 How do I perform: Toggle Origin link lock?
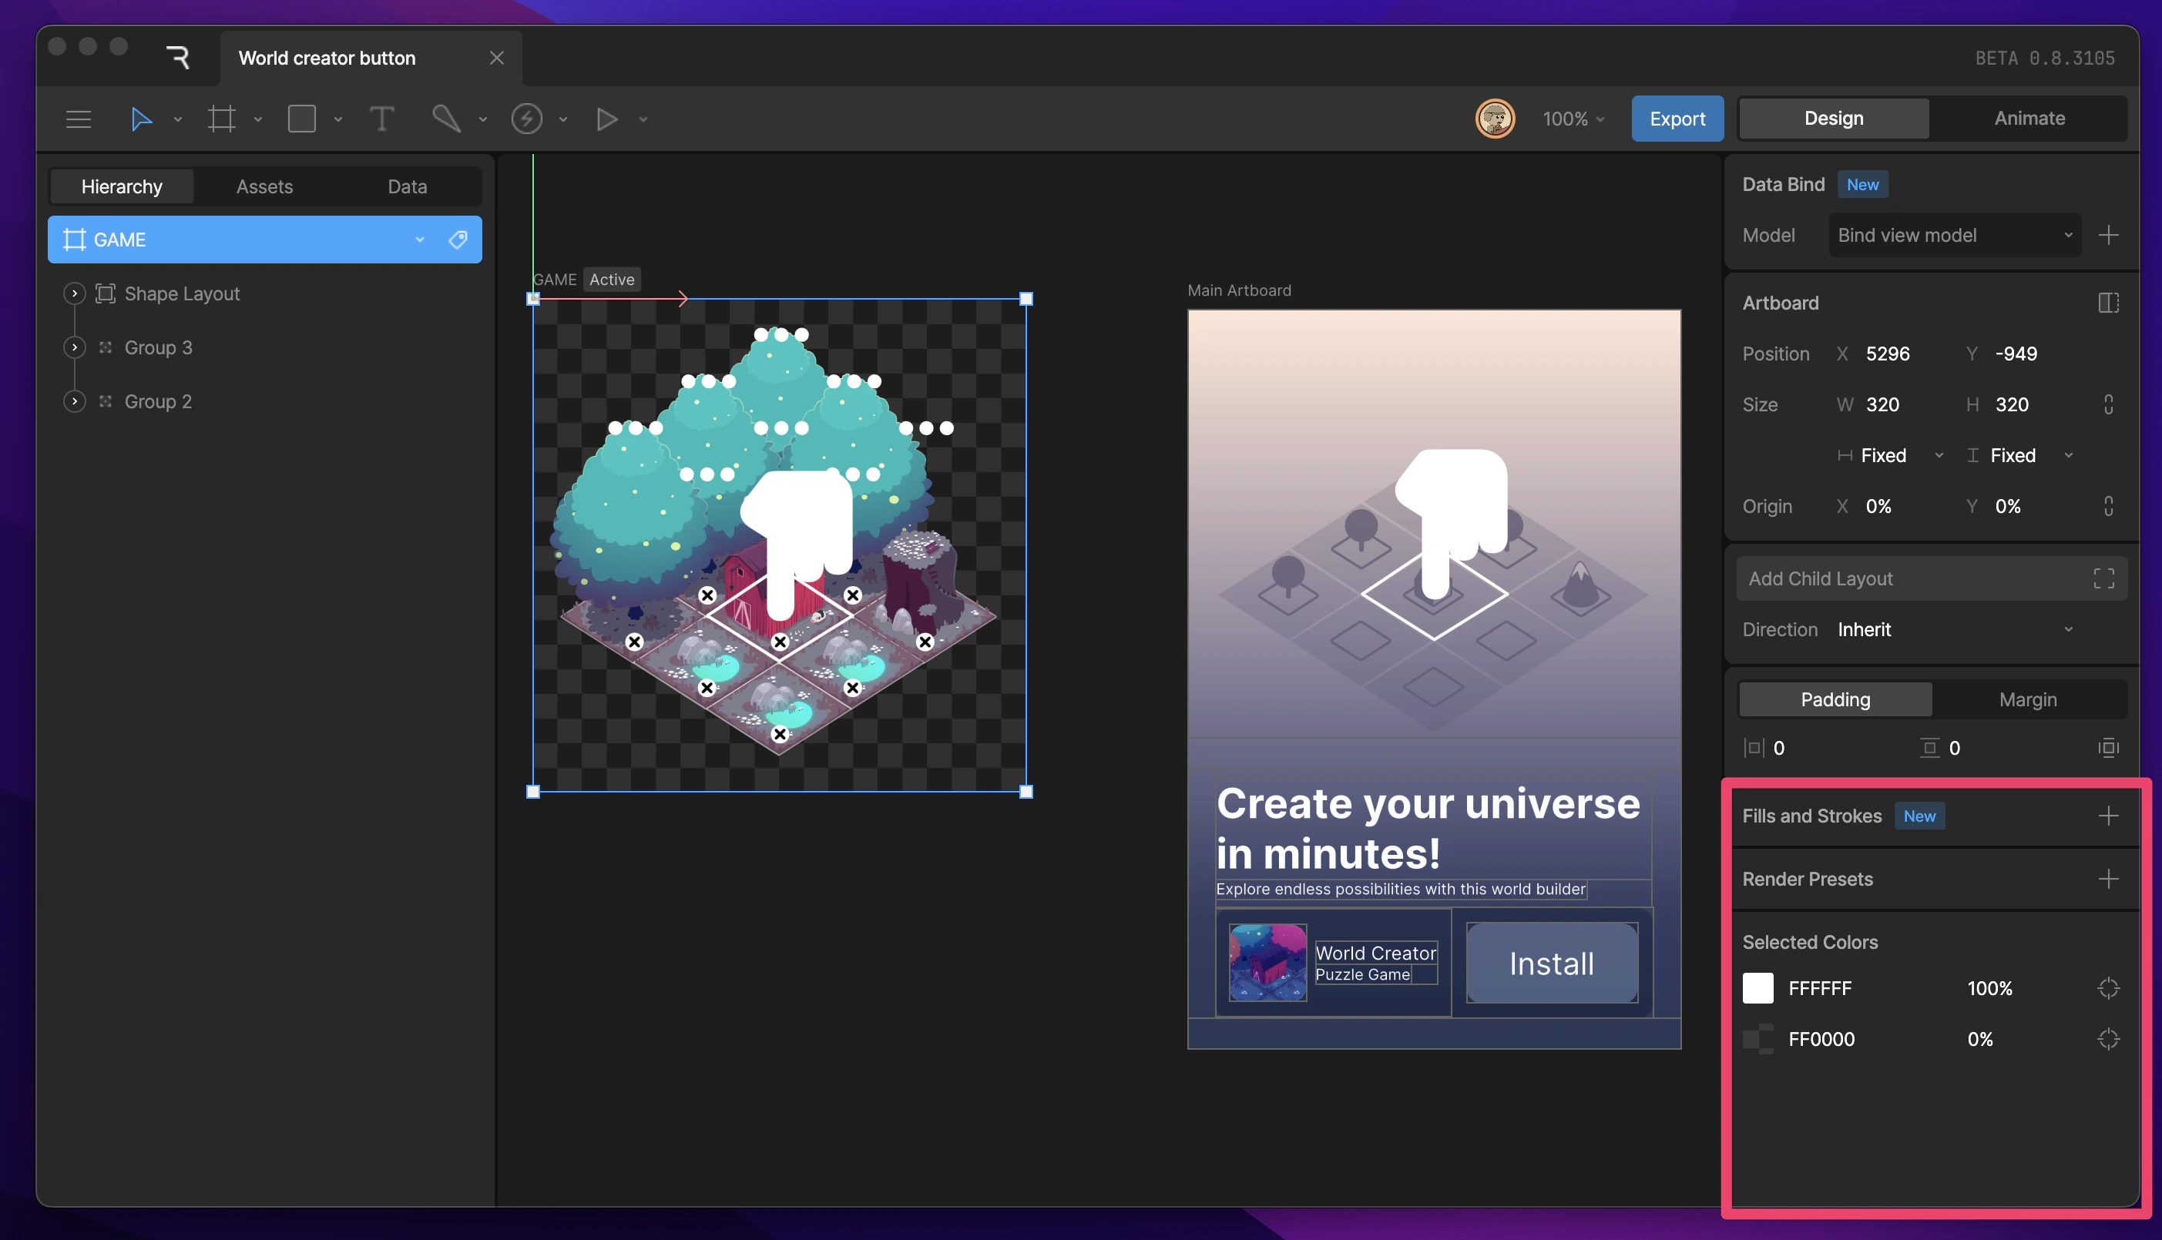point(2108,507)
